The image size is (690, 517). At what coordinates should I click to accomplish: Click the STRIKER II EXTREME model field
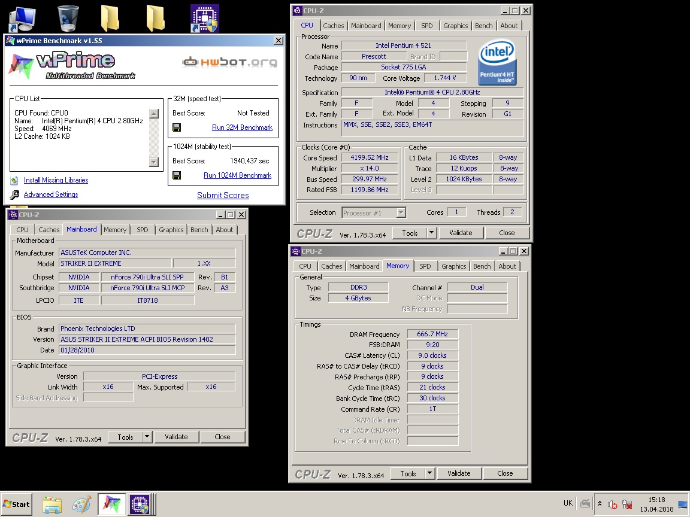click(115, 263)
